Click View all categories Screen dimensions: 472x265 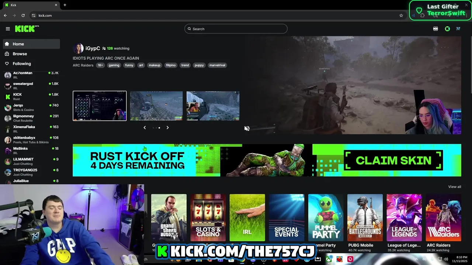point(454,187)
